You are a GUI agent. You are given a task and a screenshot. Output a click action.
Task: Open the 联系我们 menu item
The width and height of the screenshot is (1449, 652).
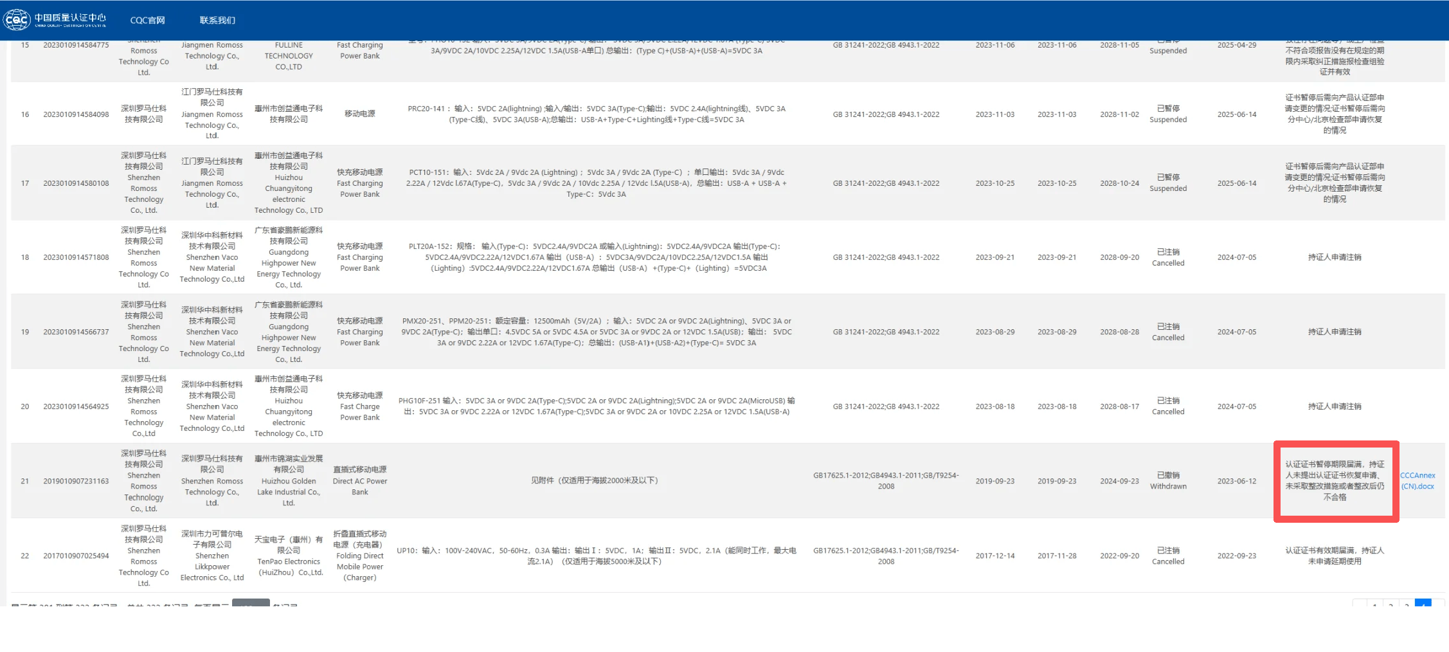(x=217, y=20)
